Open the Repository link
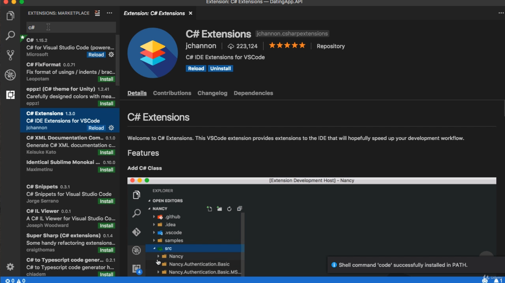 [330, 46]
